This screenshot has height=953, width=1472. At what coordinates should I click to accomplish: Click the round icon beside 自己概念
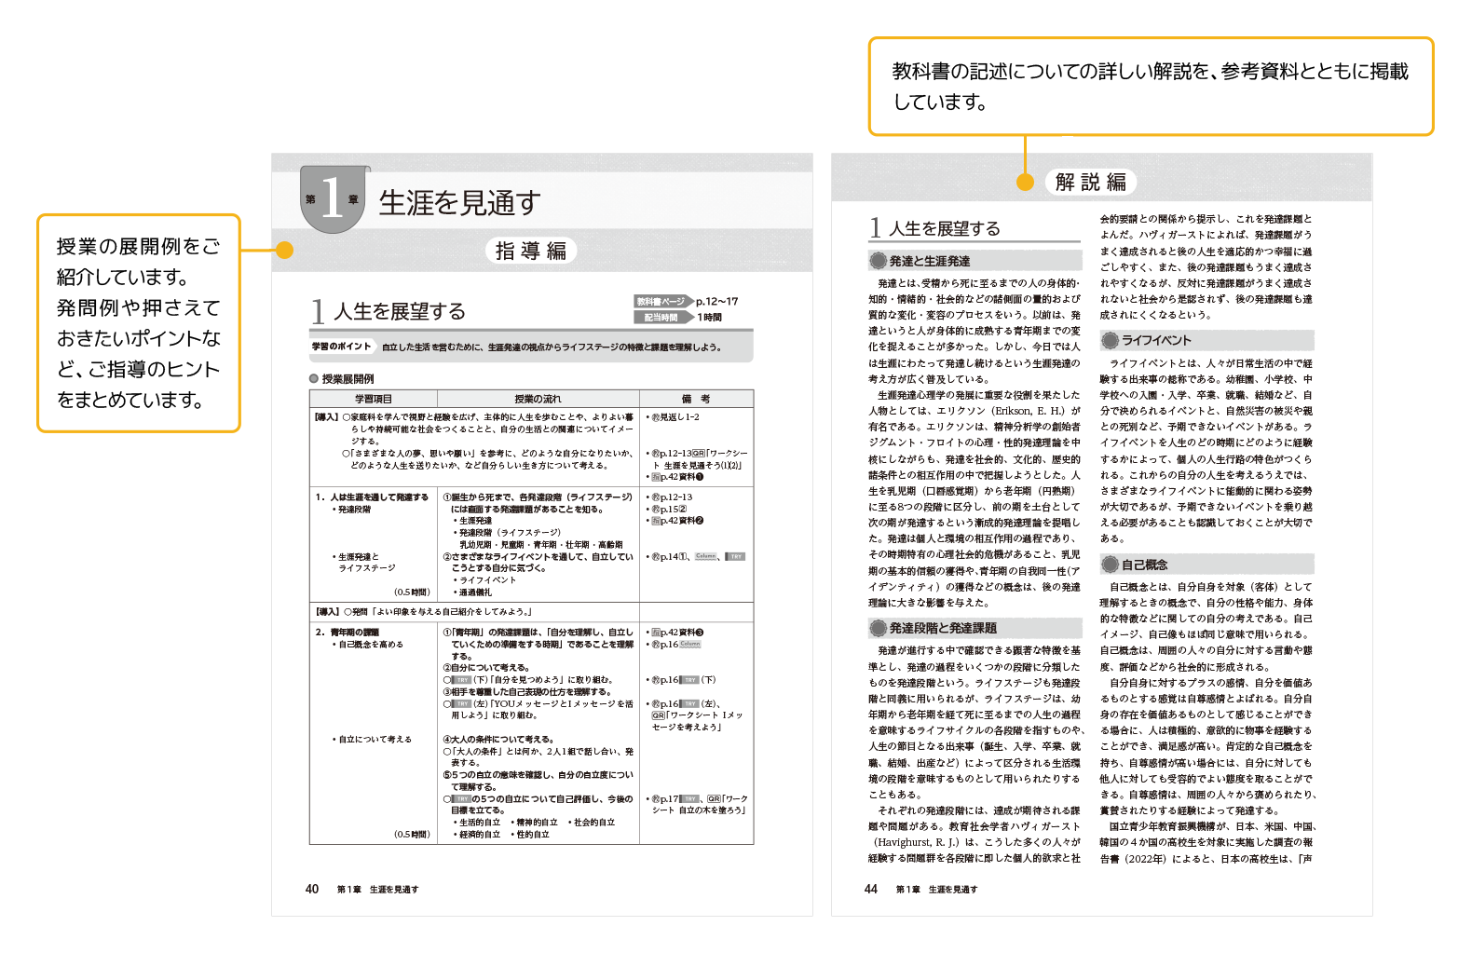click(x=1110, y=565)
